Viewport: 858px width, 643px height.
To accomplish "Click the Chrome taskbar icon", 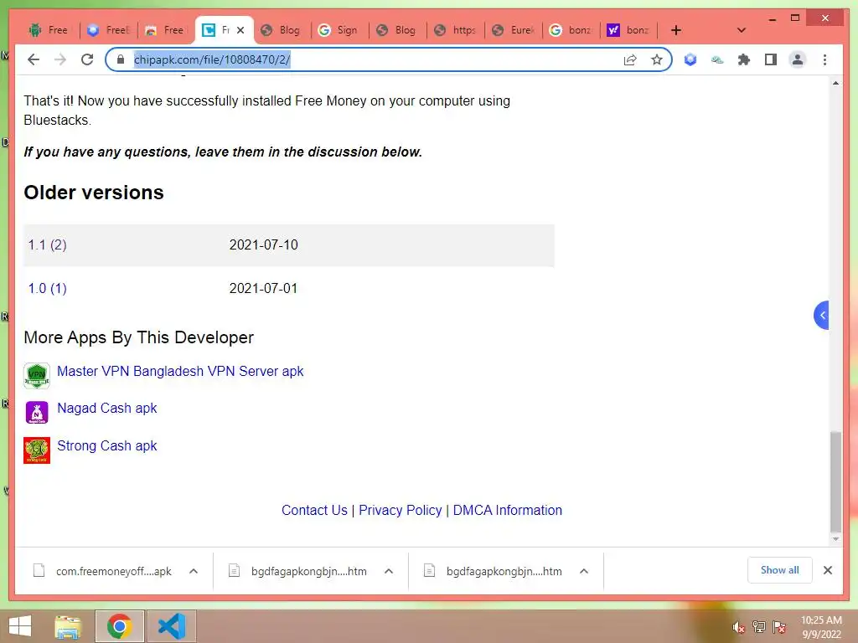I will (119, 626).
